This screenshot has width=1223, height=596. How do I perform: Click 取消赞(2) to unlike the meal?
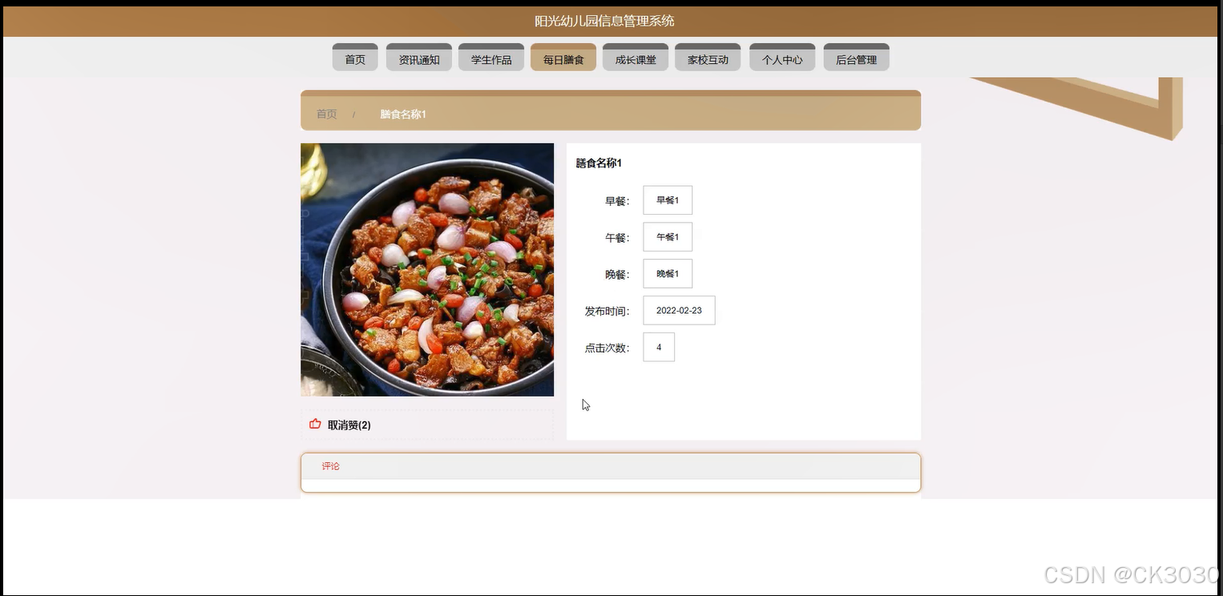click(348, 425)
